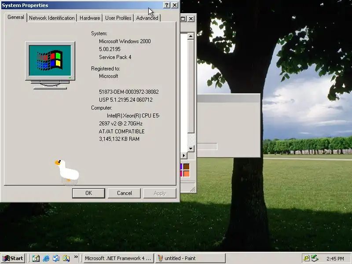
Task: Close the Paint window
Action: (x=191, y=18)
